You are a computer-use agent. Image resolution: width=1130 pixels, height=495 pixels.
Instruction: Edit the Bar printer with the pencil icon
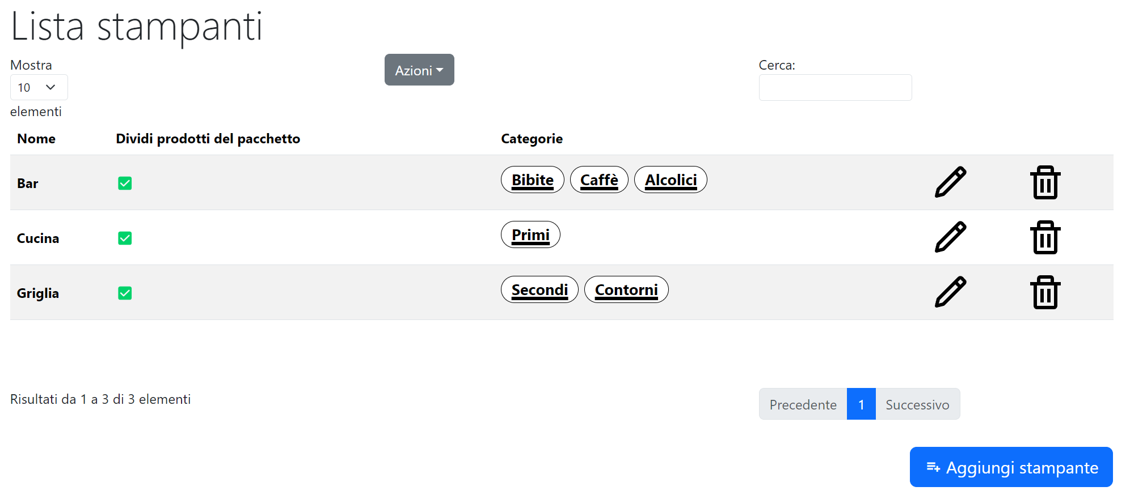pyautogui.click(x=950, y=182)
